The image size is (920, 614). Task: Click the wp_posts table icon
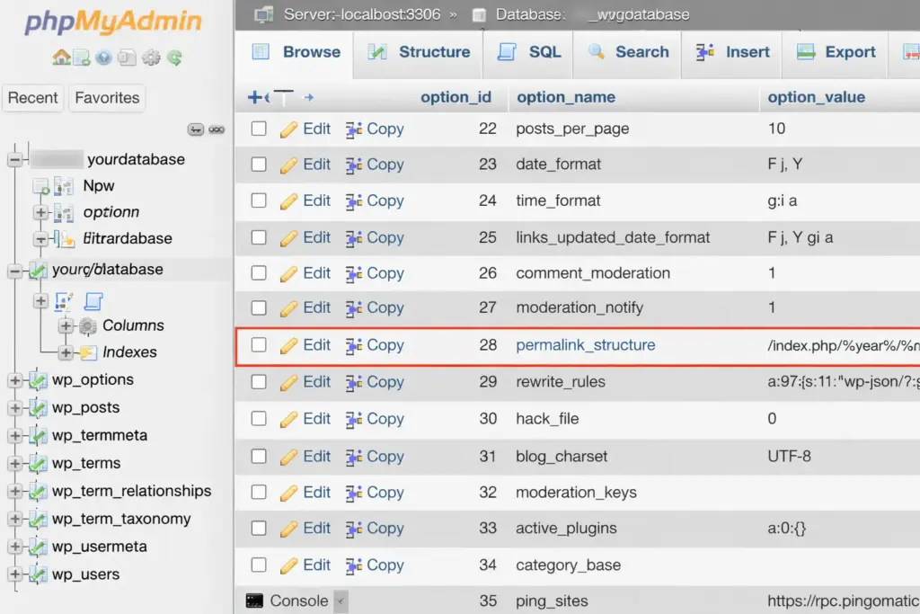[x=38, y=408]
